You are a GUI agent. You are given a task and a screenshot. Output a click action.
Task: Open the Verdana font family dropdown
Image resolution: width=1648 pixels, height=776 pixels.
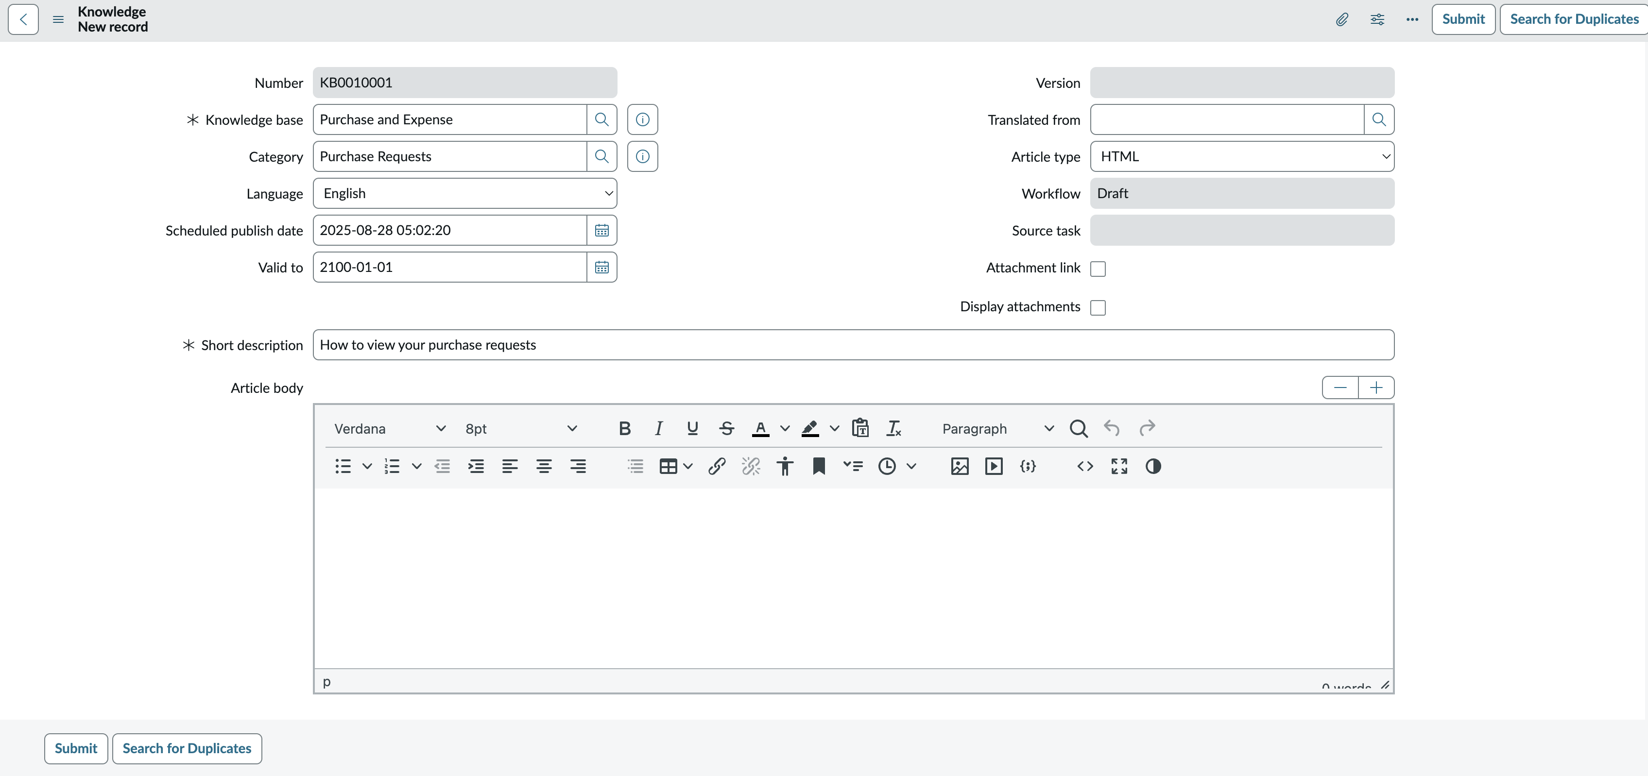click(x=390, y=428)
